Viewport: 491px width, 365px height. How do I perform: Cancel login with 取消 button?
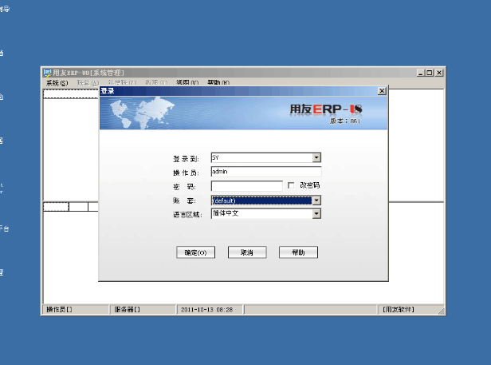click(247, 252)
